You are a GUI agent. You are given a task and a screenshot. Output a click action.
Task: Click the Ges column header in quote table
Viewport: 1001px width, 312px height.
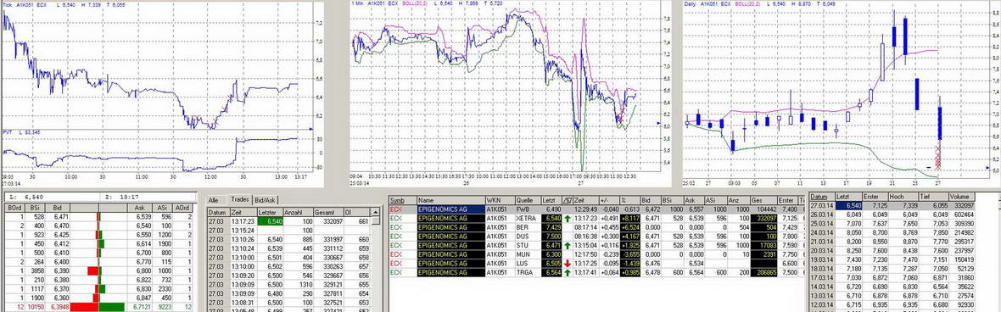click(x=764, y=200)
